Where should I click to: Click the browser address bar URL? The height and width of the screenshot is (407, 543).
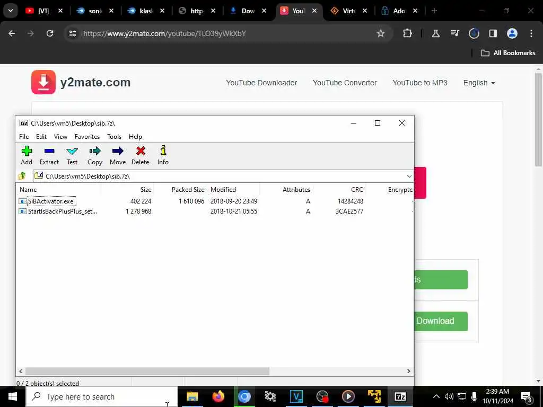click(164, 33)
